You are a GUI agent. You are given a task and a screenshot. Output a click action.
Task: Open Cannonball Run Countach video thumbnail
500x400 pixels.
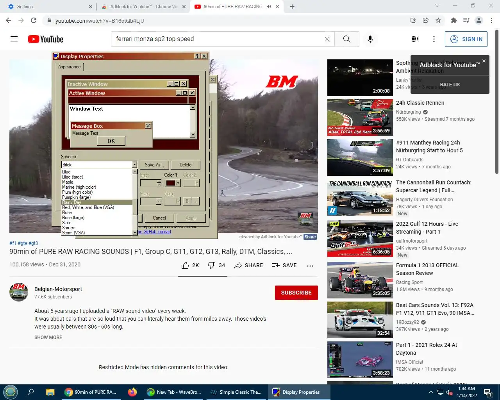[x=360, y=197]
